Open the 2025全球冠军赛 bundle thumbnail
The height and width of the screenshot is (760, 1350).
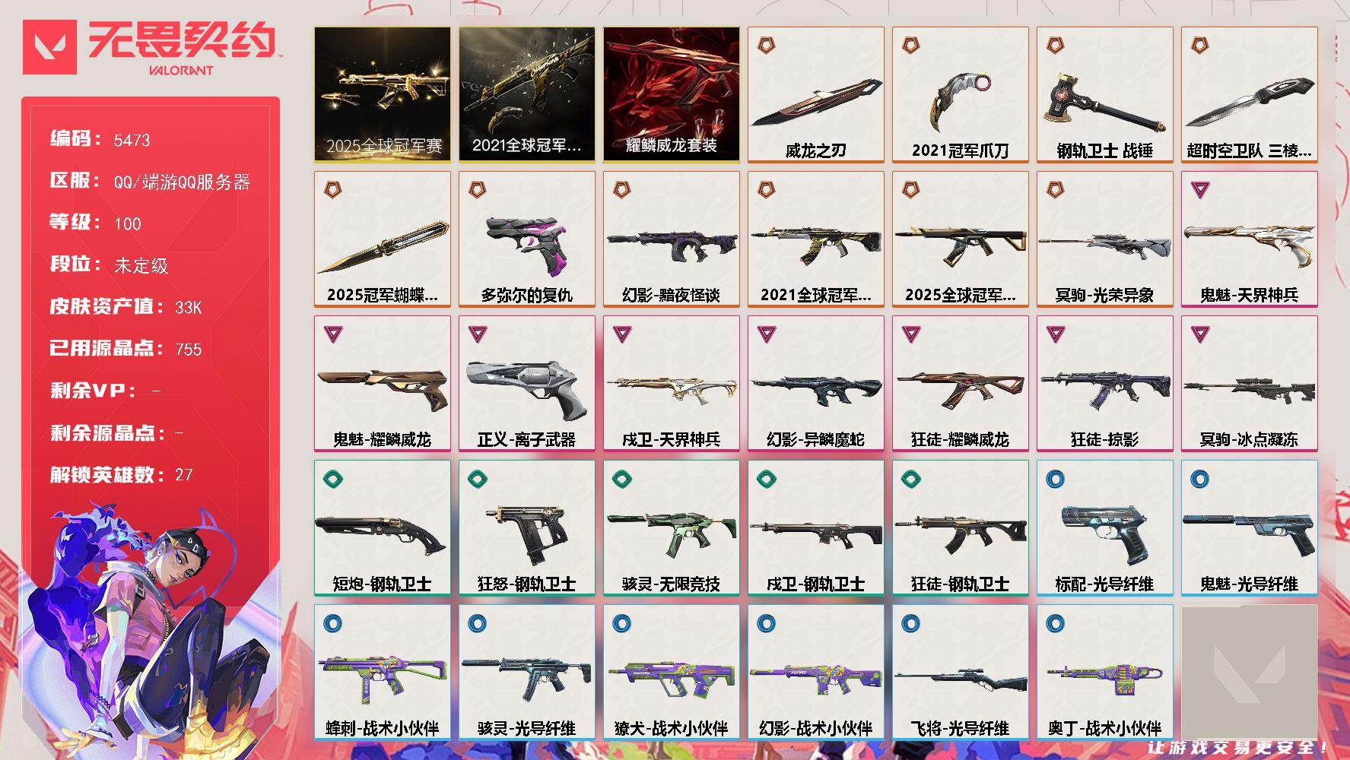pos(382,95)
